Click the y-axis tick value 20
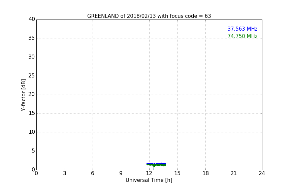Screen dimensions: 291x194 [32, 94]
